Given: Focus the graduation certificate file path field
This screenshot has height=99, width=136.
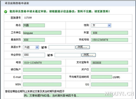Looking at the screenshot, I should [68, 55].
